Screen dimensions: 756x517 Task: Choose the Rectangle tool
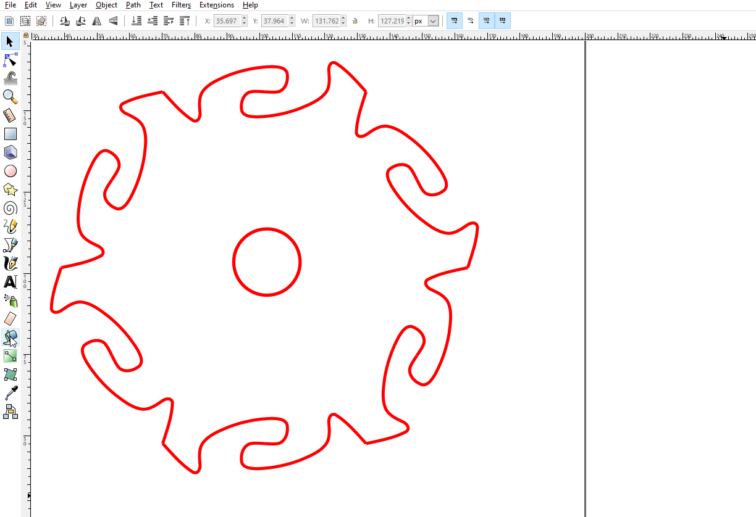point(10,133)
